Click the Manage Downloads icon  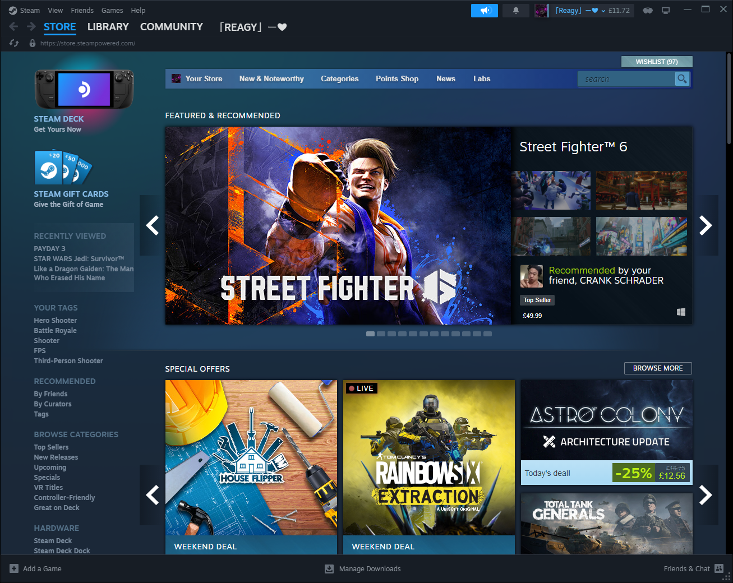[x=329, y=568]
